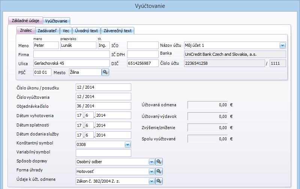Click the year field of Dátum splatnosti
The width and height of the screenshot is (300, 189).
point(113,125)
